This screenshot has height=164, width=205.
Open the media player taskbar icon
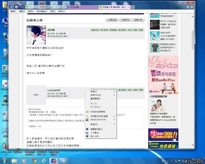point(24,161)
